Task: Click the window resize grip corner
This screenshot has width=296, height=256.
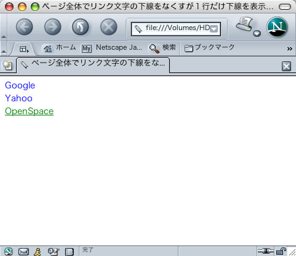Action: point(292,252)
